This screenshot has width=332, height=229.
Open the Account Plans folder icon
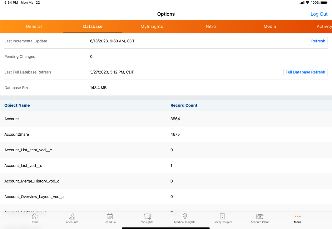pos(260,217)
